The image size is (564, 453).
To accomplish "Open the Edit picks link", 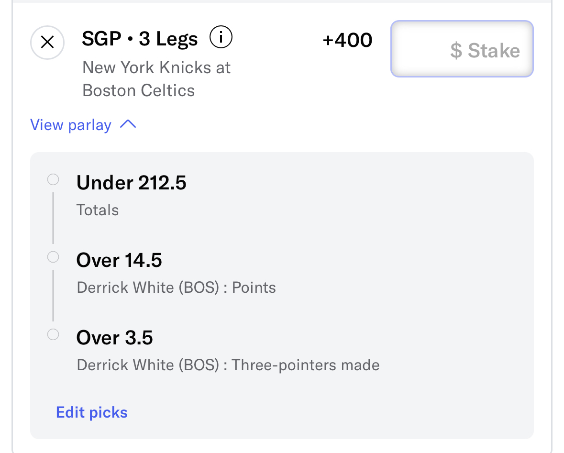I will coord(92,412).
